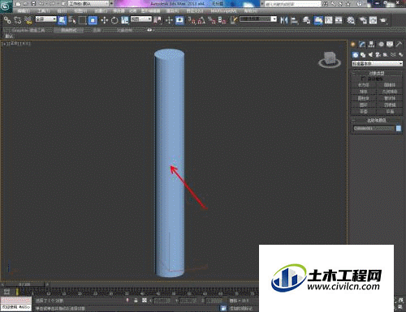Toggle the Percent Snap icon
This screenshot has width=406, height=312.
click(x=212, y=20)
